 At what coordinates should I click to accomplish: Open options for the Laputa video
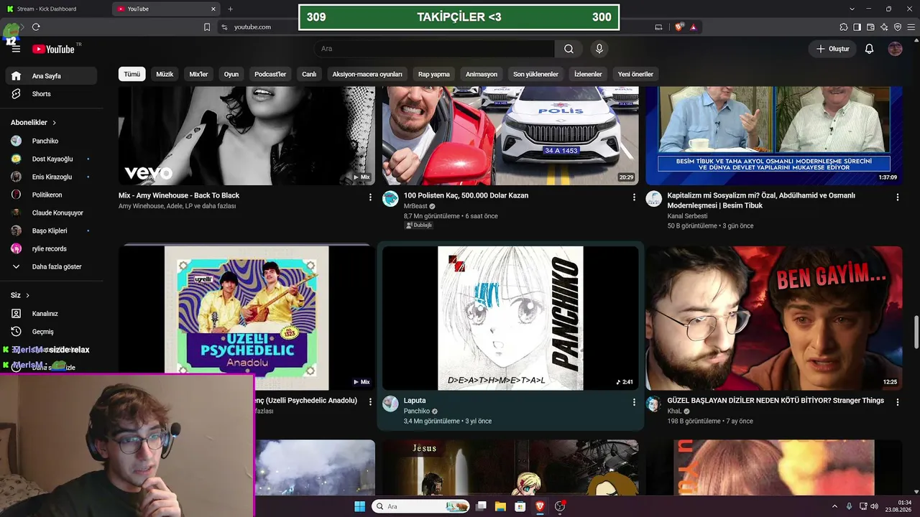[x=634, y=402]
